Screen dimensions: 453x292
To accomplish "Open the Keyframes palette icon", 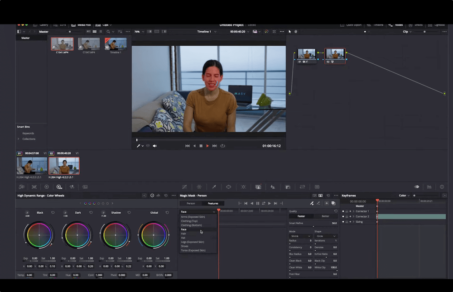I will [417, 187].
